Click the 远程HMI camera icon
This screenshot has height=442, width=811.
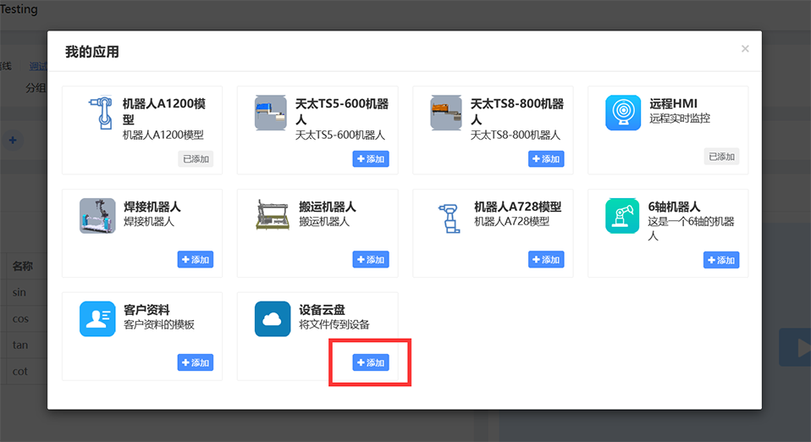click(x=623, y=113)
